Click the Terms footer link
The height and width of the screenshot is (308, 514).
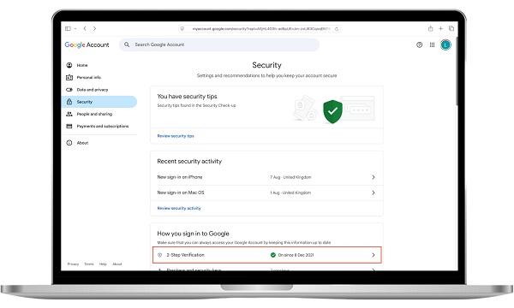tap(89, 264)
